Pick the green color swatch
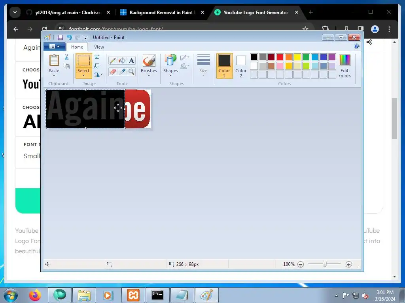The height and width of the screenshot is (303, 405). 306,57
